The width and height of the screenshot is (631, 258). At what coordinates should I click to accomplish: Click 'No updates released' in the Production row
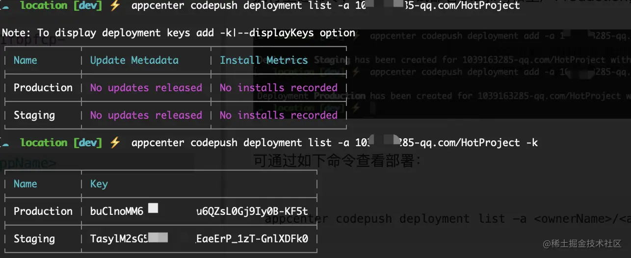point(146,88)
